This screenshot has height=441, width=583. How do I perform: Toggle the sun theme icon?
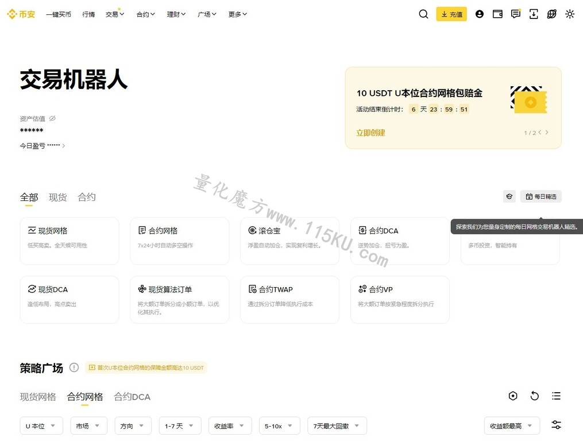(x=570, y=14)
